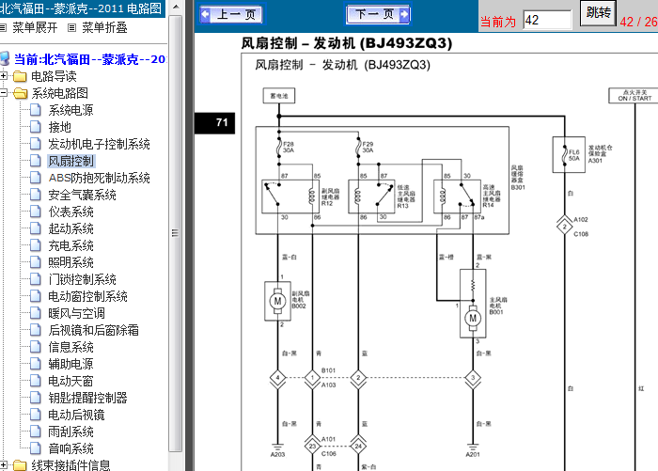Open 后视镜和后窗除霜 page
Viewport: 658px width, 471px height.
[x=93, y=330]
